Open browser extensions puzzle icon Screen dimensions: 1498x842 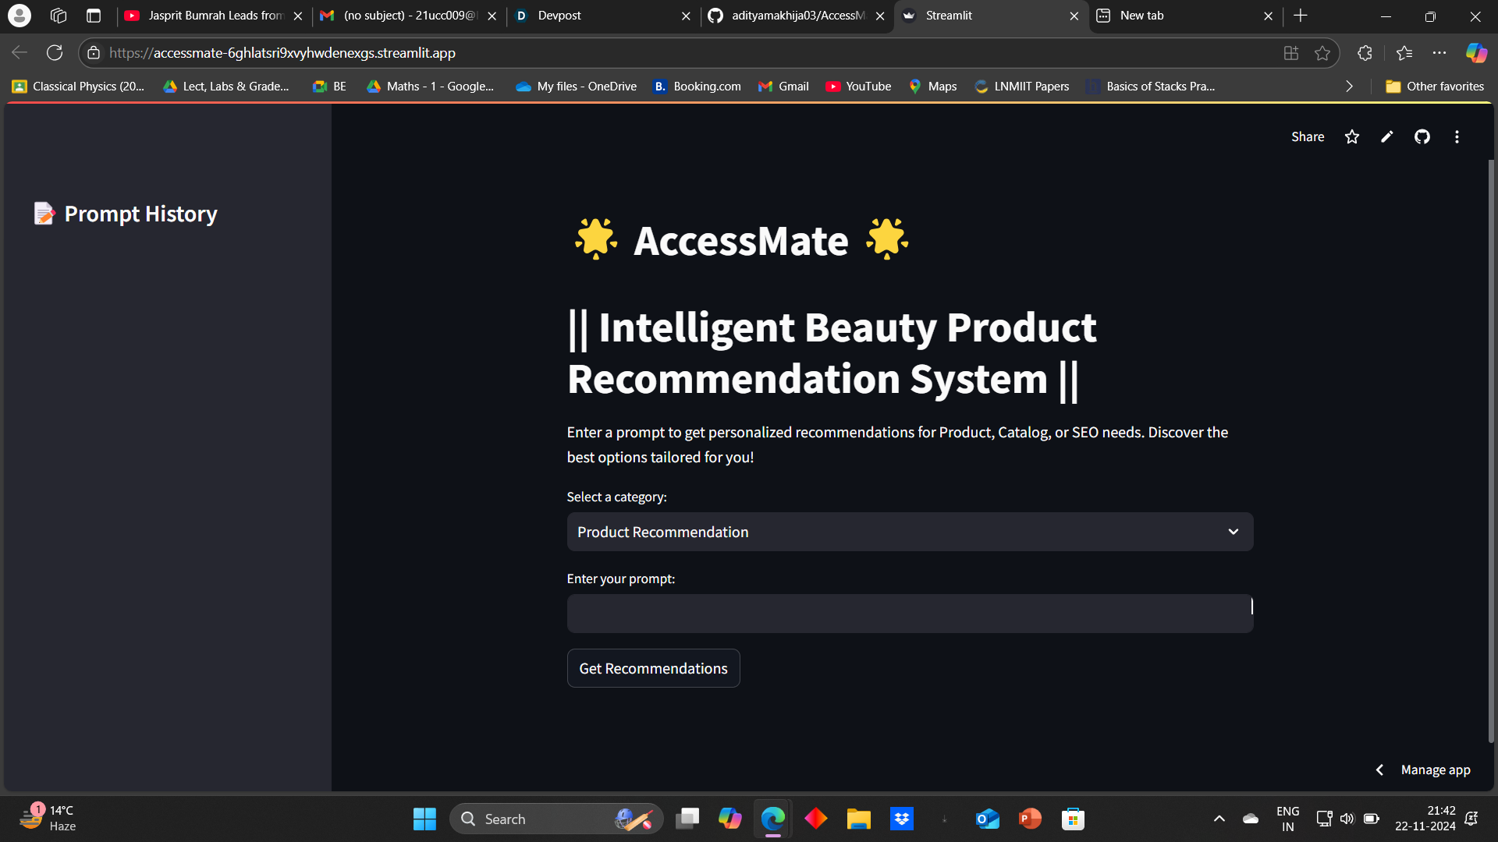click(1365, 53)
